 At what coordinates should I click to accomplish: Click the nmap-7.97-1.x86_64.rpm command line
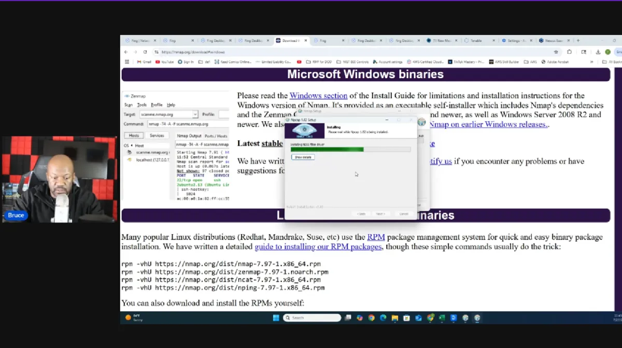point(221,264)
